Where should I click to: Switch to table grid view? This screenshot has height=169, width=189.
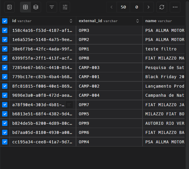click(x=25, y=7)
